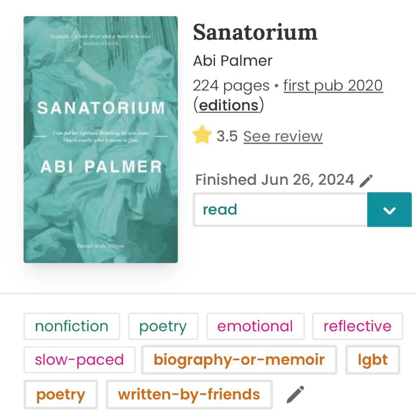The width and height of the screenshot is (416, 416).
Task: Open the written-by-friends user tag
Action: point(189,394)
